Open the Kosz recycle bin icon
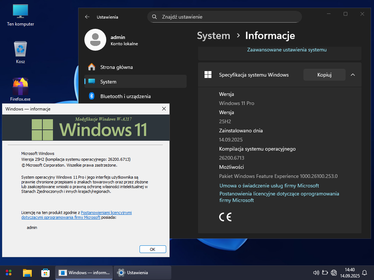Image resolution: width=374 pixels, height=280 pixels. tap(20, 51)
